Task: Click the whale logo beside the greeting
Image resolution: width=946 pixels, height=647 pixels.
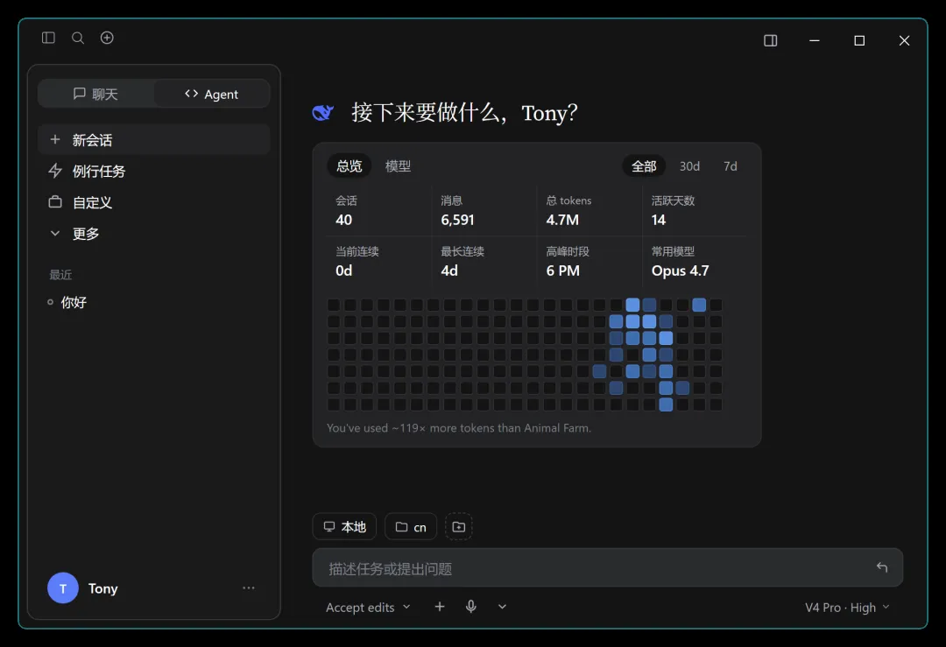Action: click(x=322, y=112)
